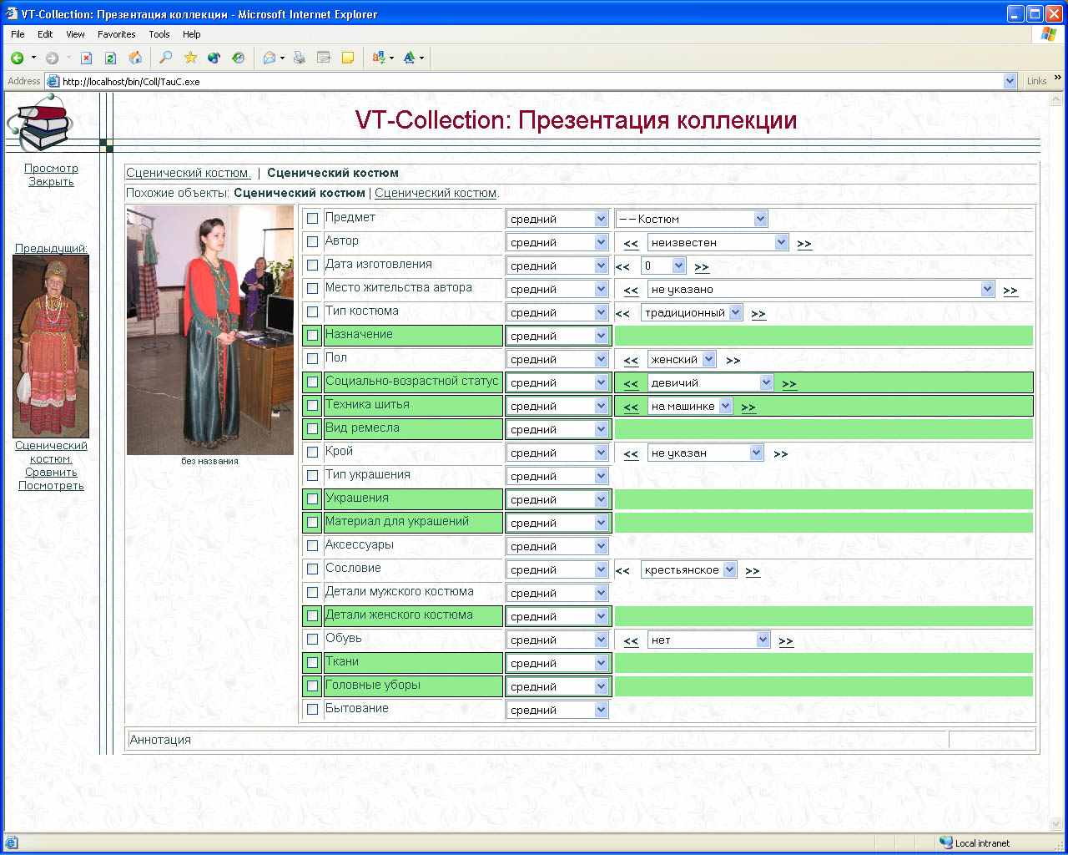Screen dimensions: 1068x855
Task: Open the 'женский' gender dropdown
Action: coord(682,359)
